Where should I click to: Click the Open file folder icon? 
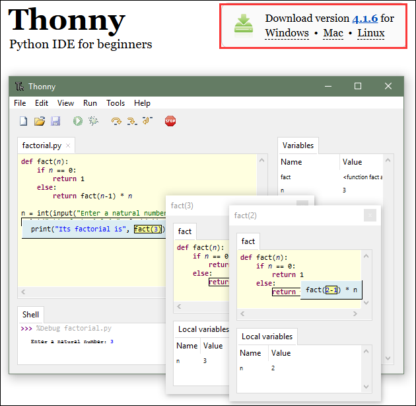(x=39, y=121)
